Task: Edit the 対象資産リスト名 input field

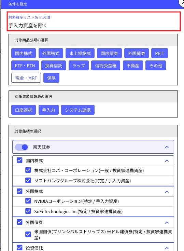Action: tap(93, 26)
